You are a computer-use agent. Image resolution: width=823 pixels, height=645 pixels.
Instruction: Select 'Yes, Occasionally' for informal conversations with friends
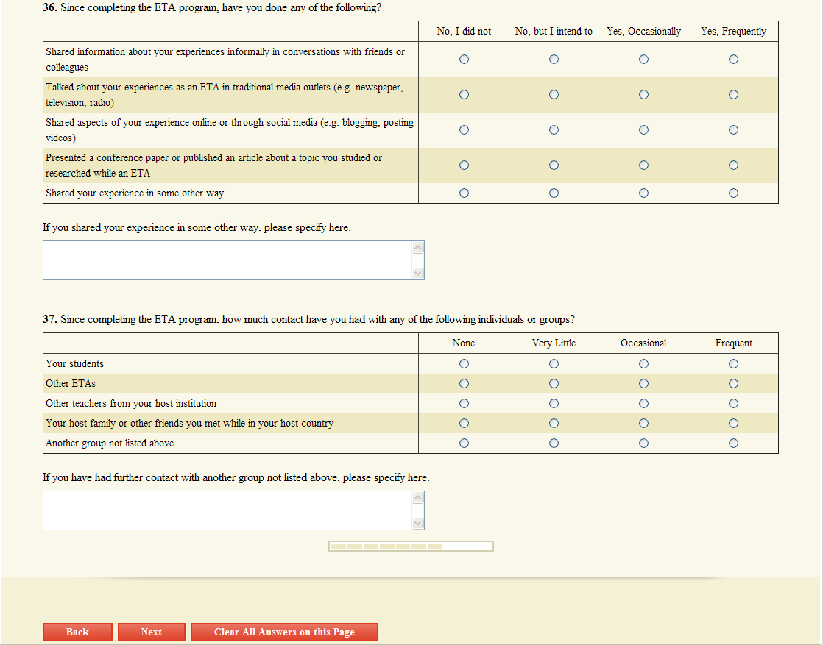tap(643, 60)
